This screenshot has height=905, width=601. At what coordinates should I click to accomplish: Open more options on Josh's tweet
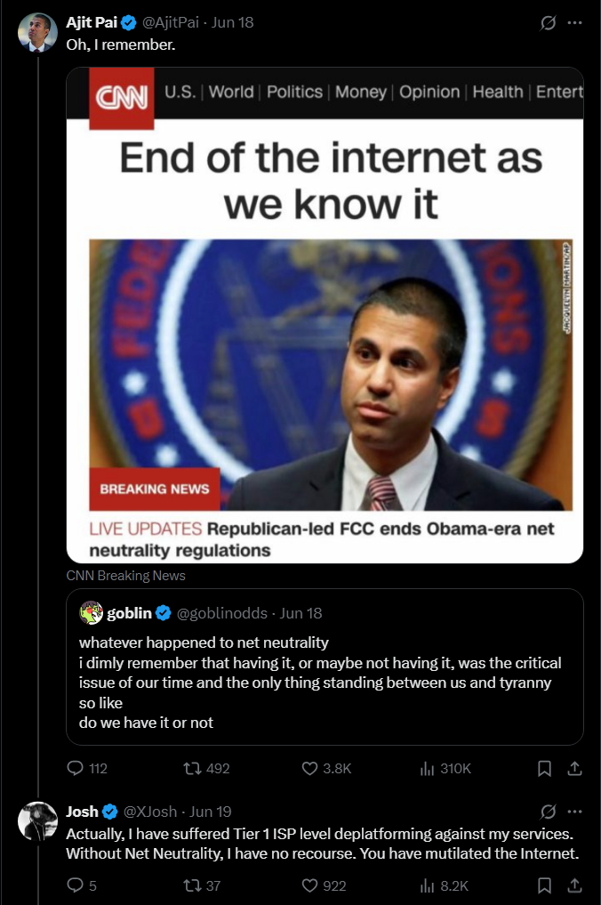[x=574, y=812]
